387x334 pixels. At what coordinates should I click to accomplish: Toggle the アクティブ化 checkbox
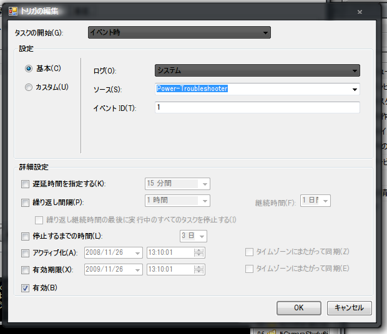[x=26, y=253]
